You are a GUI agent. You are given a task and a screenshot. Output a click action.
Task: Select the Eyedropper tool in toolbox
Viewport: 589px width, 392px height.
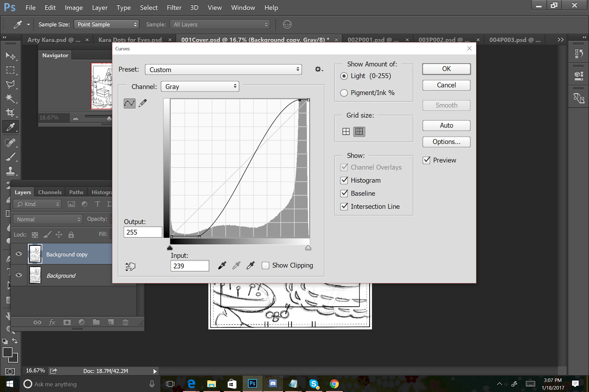click(10, 127)
